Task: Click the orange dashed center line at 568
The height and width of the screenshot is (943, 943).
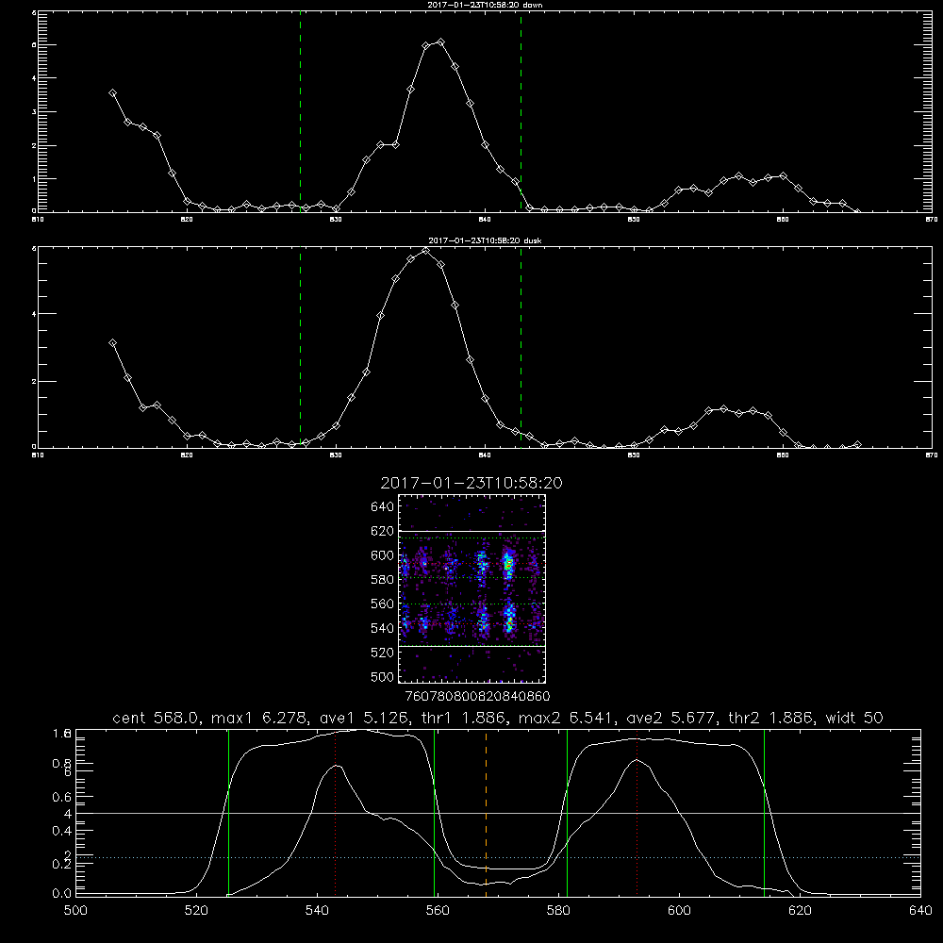Action: [486, 812]
